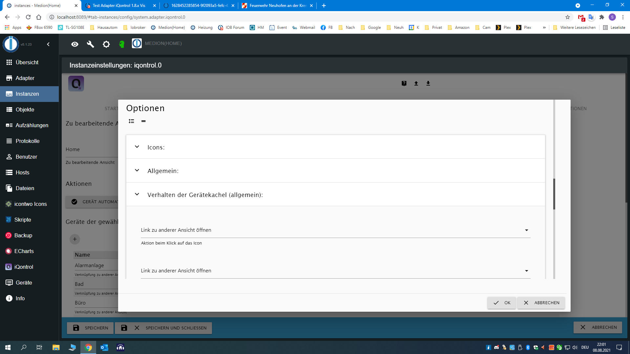Viewport: 630px width, 354px height.
Task: Open icontwo Icons in the sidebar
Action: point(30,204)
